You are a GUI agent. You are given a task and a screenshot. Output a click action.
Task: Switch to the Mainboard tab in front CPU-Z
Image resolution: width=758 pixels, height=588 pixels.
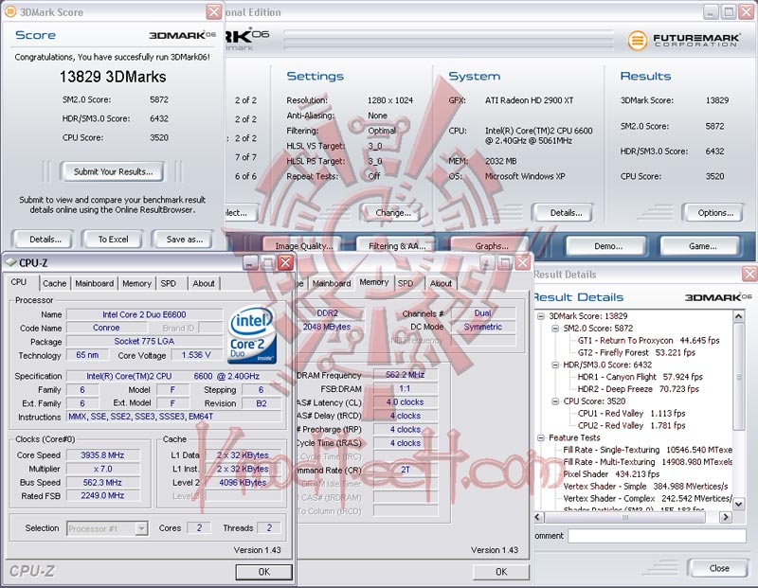click(x=94, y=283)
